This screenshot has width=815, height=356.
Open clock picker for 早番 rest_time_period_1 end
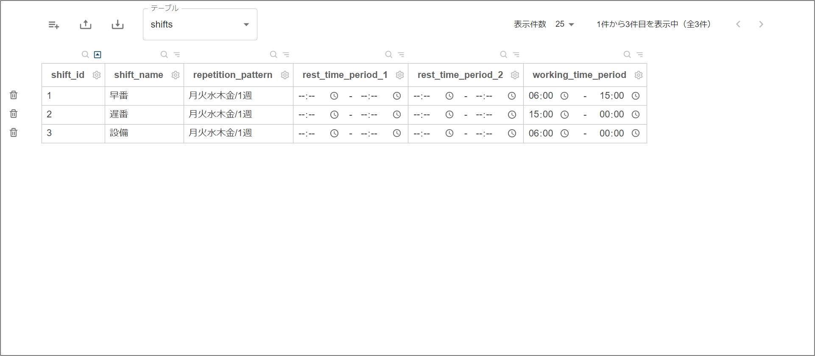397,96
